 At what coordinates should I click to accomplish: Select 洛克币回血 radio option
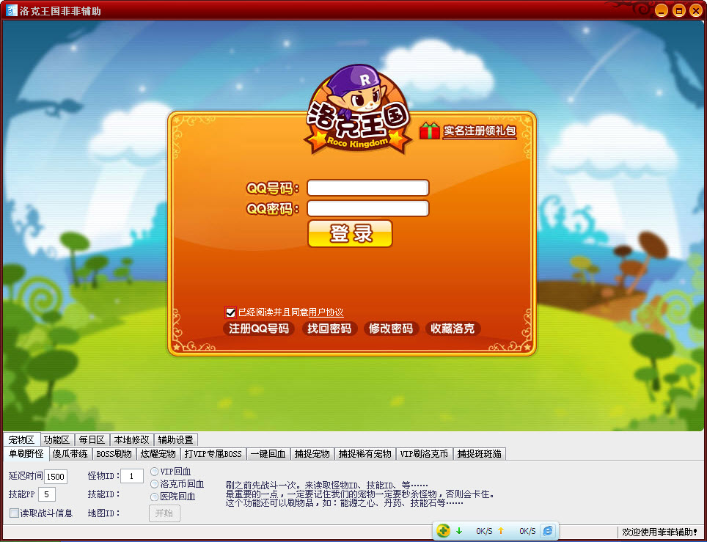point(154,484)
